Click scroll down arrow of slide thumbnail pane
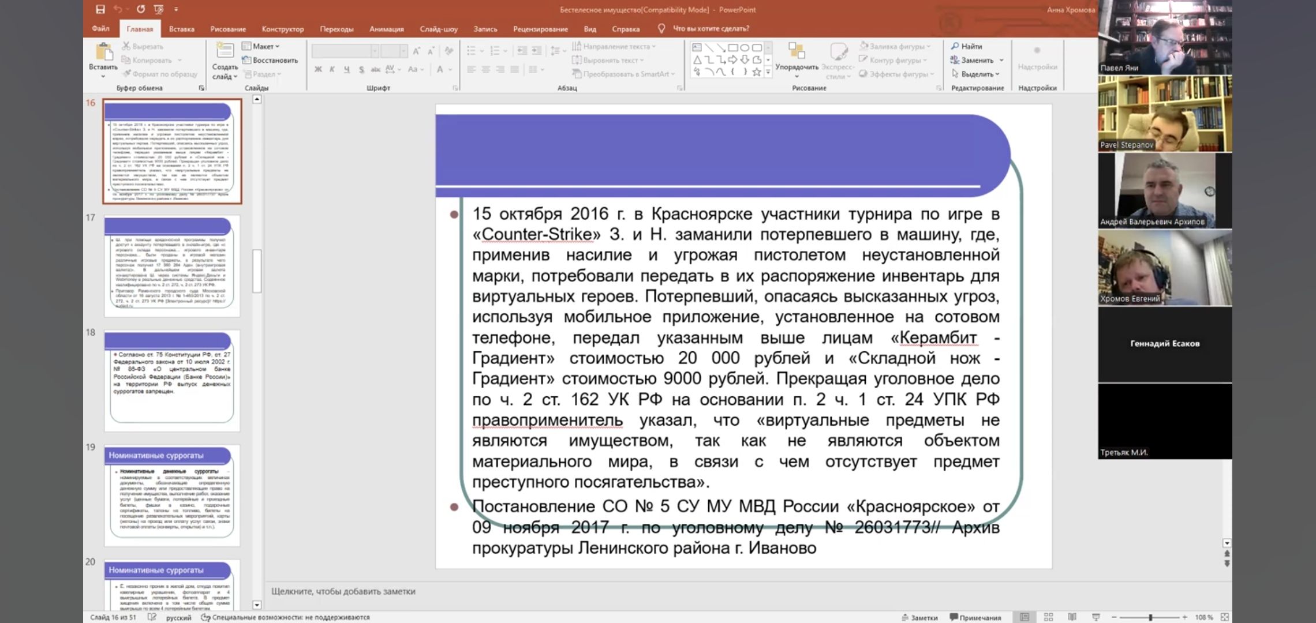1316x623 pixels. (x=257, y=605)
